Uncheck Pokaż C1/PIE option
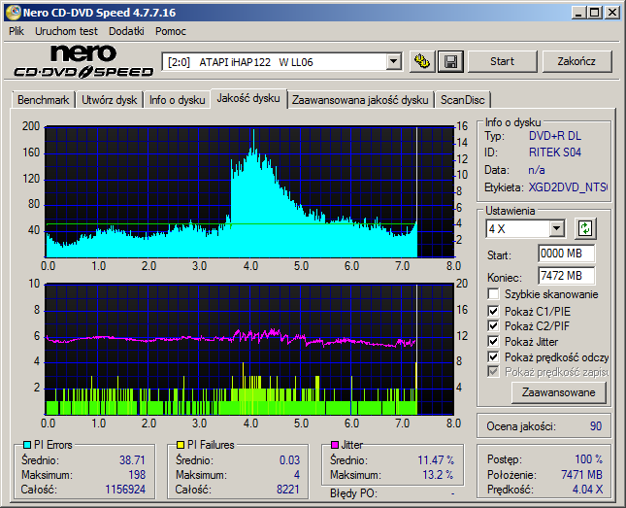 click(x=493, y=311)
